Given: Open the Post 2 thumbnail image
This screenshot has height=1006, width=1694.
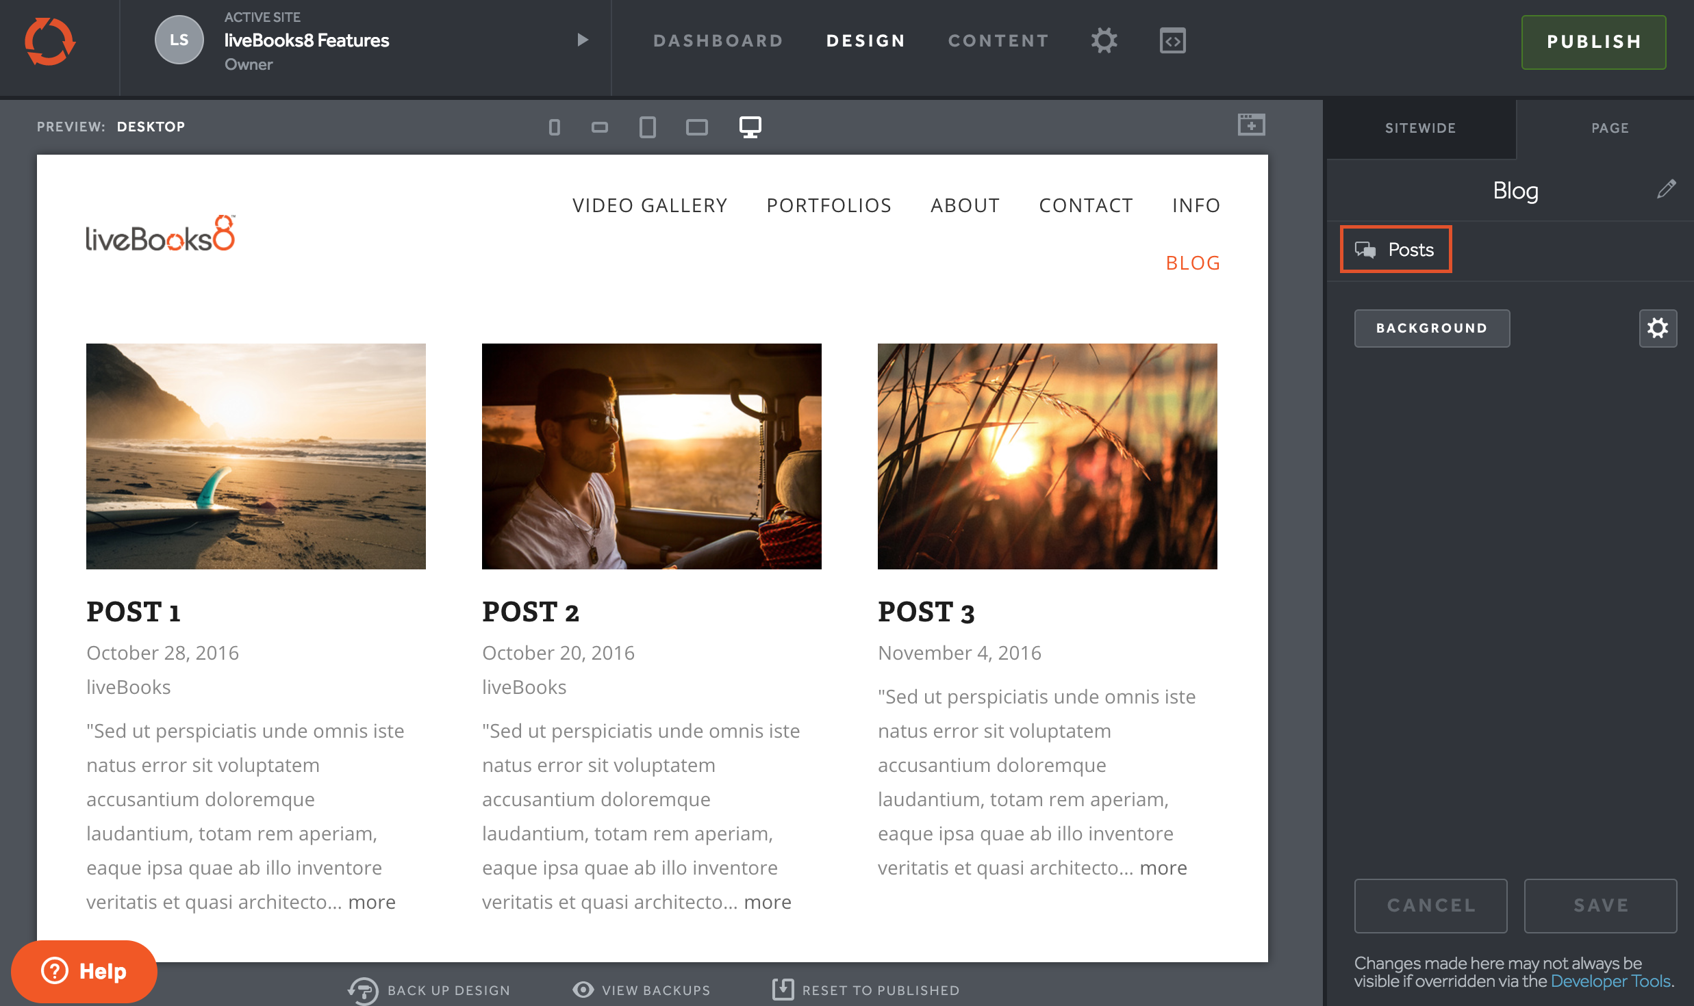Looking at the screenshot, I should pos(651,456).
